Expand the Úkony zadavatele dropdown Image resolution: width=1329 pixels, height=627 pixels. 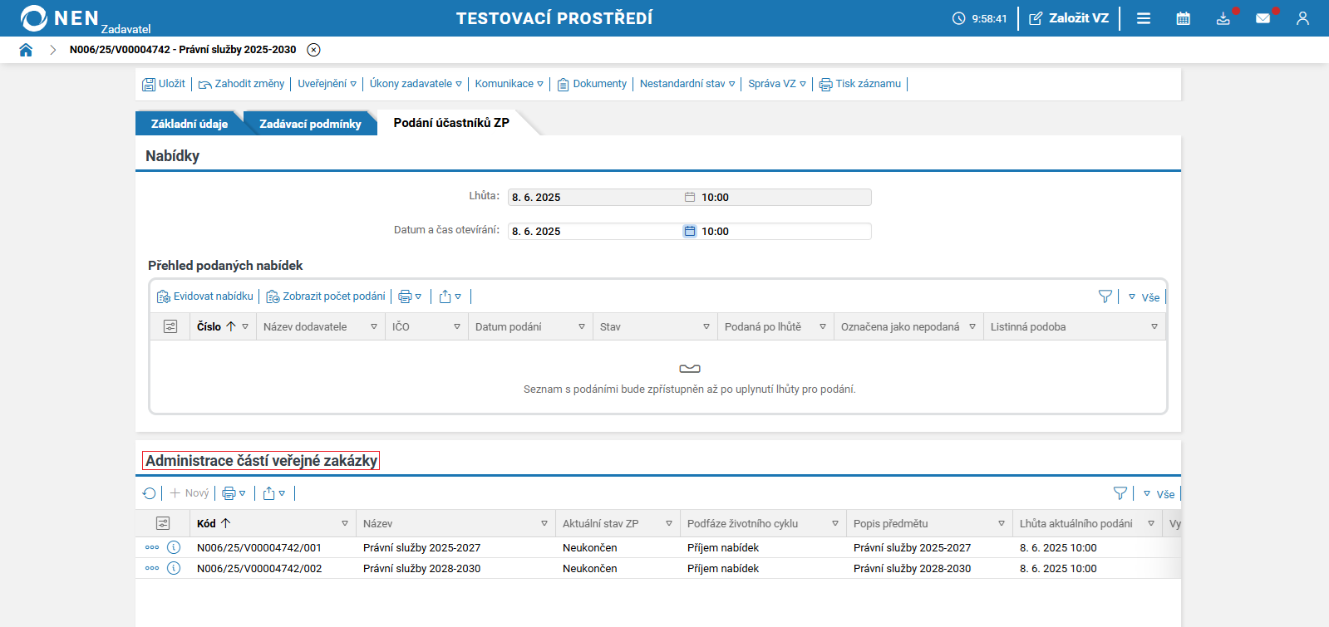click(416, 84)
